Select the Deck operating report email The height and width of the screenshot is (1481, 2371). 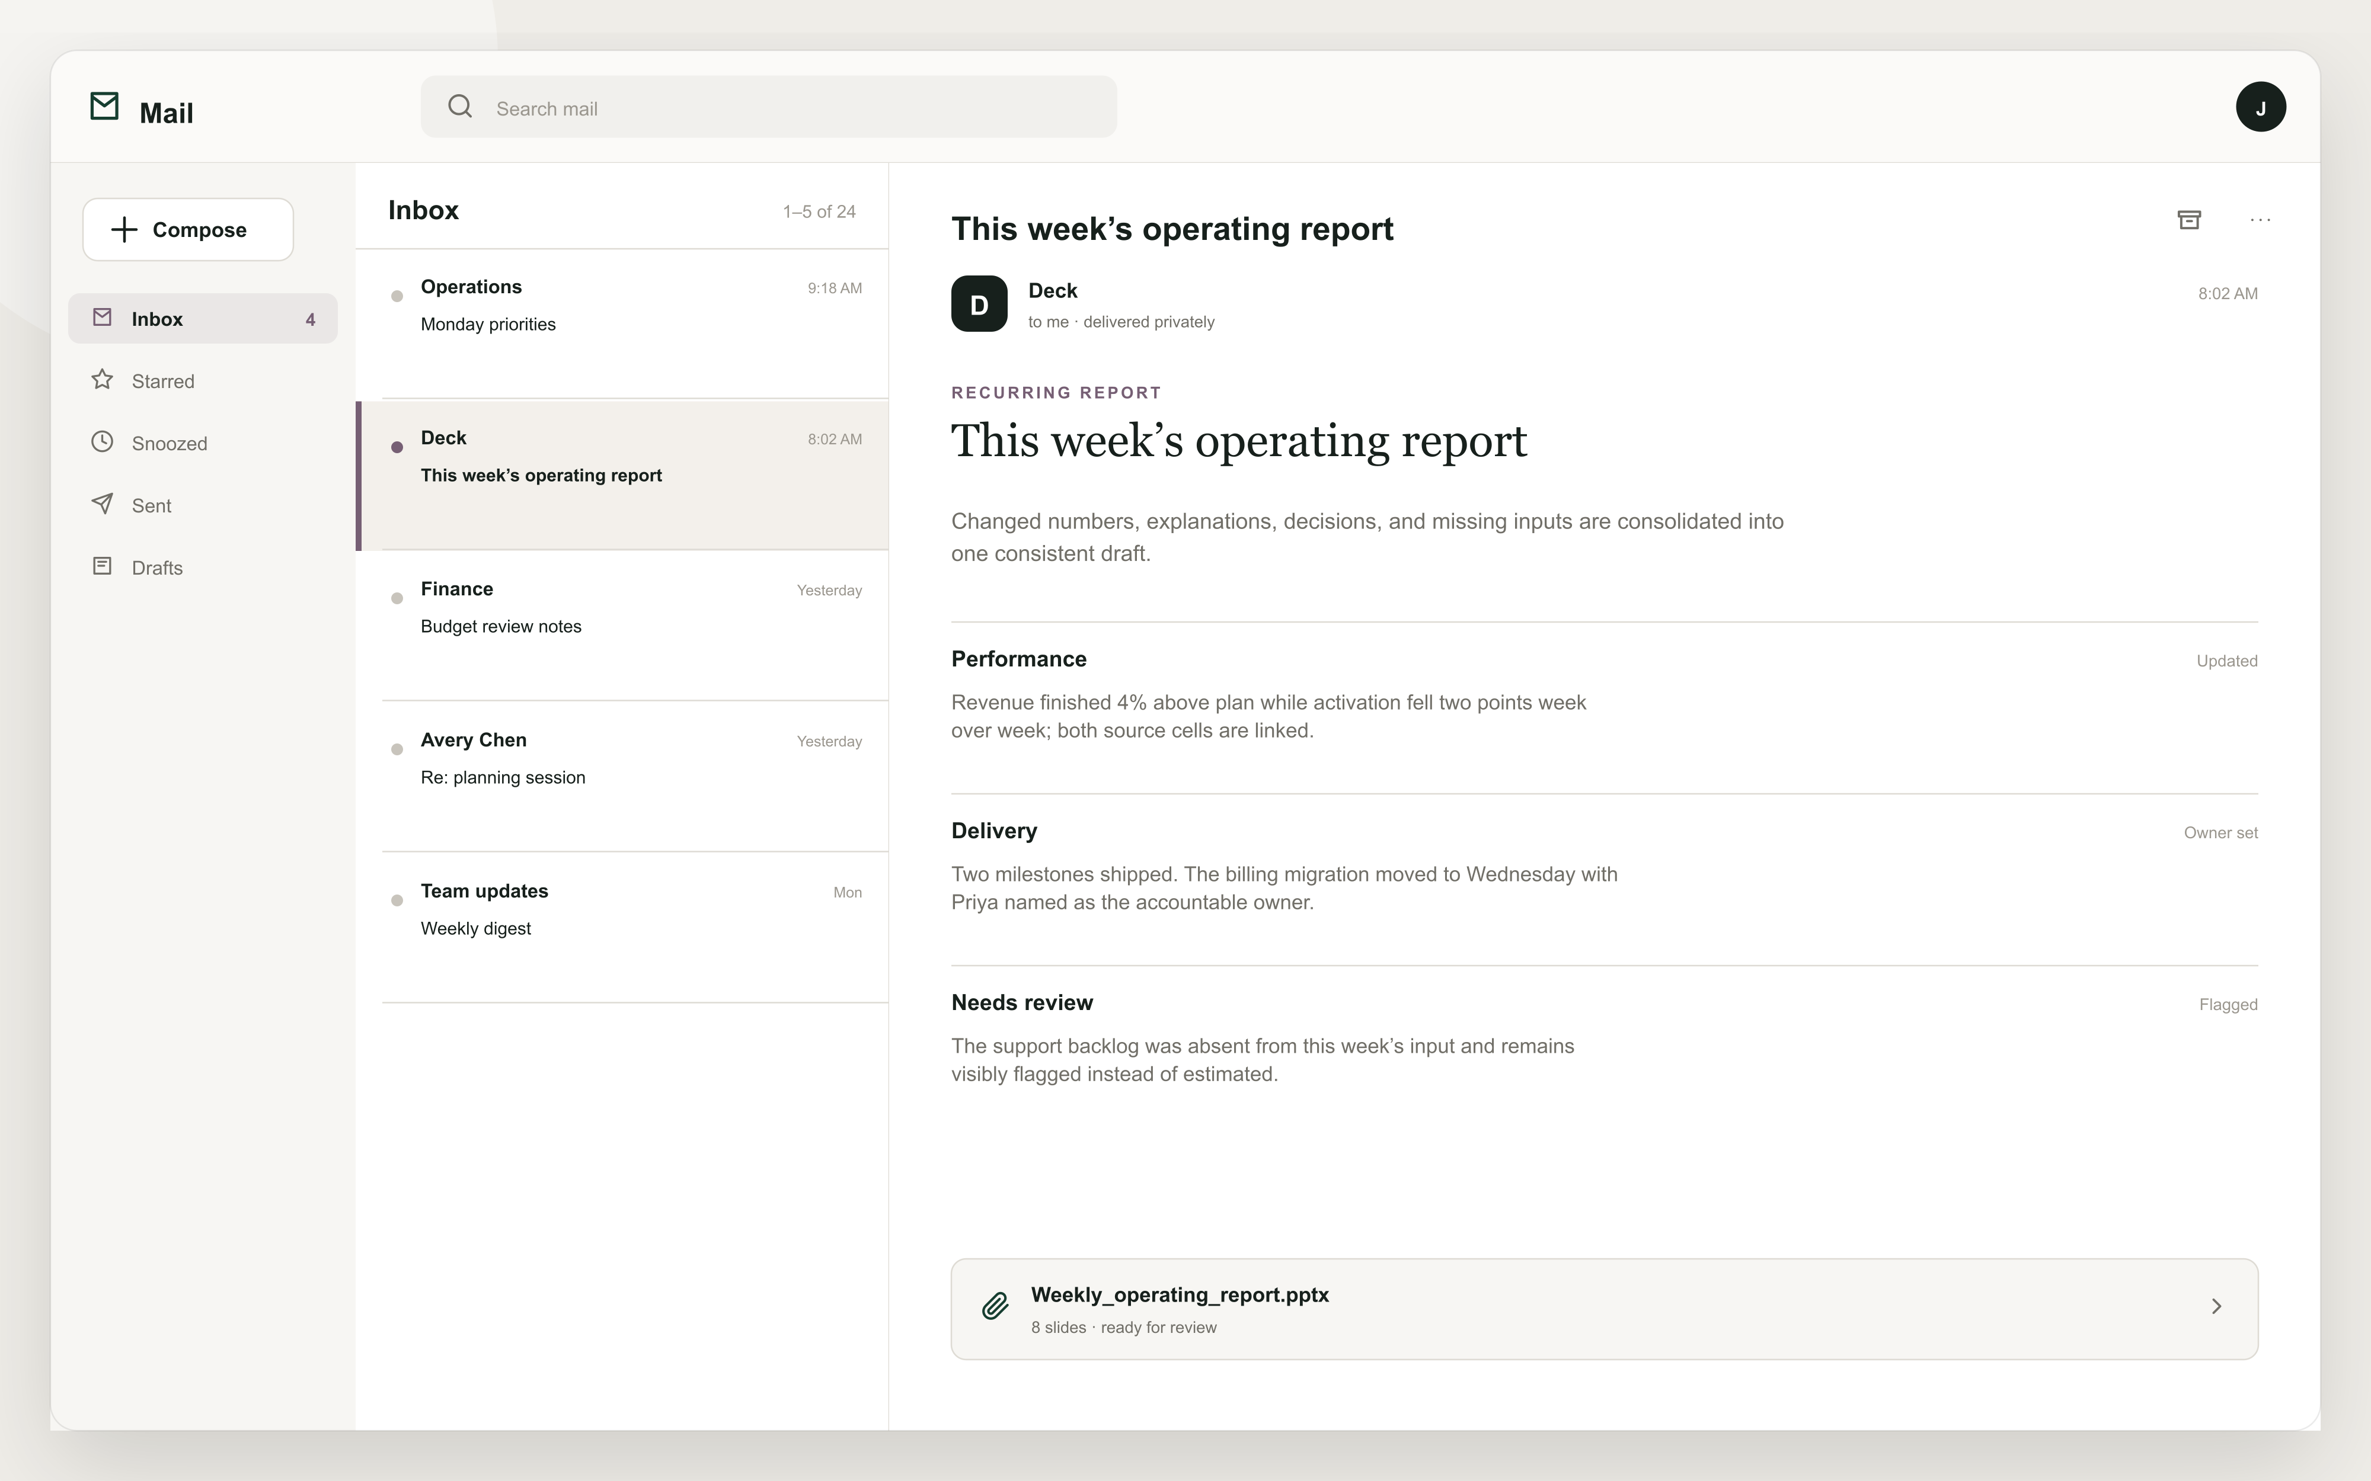pos(622,475)
